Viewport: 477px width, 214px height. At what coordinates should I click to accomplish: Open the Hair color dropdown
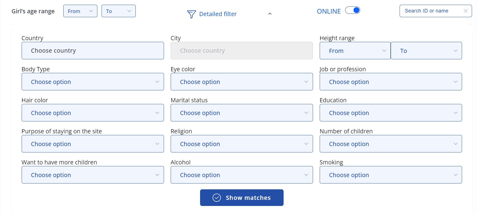coord(93,113)
